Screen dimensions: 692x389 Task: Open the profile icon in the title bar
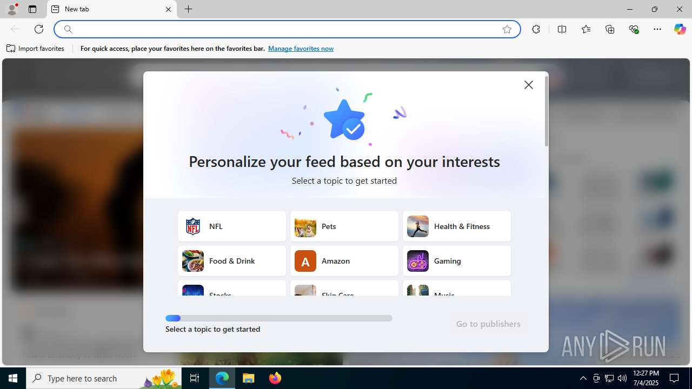[12, 9]
